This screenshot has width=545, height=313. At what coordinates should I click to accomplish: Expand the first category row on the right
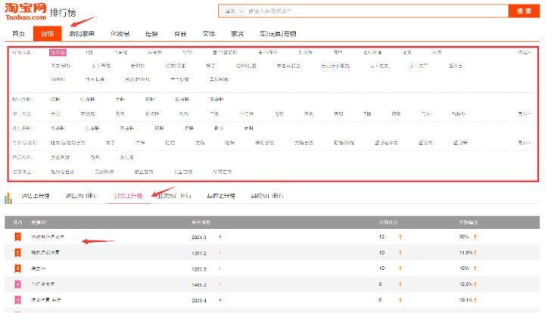[x=524, y=53]
